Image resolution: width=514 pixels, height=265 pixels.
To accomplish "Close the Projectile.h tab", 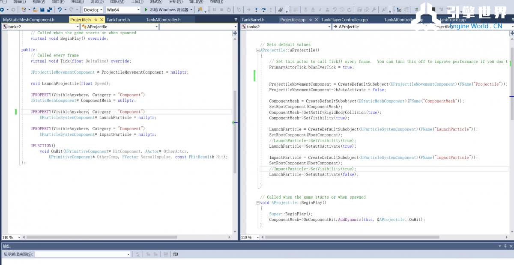I will [x=102, y=20].
